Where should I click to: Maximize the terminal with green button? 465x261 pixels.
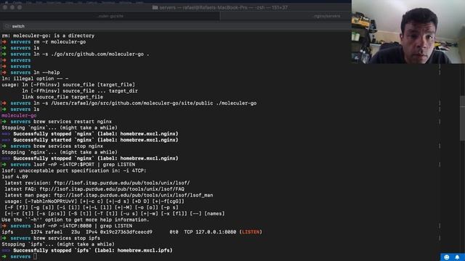tap(20, 7)
